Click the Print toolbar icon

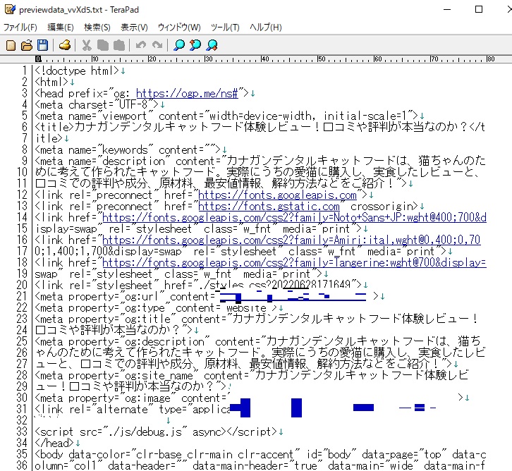(65, 45)
